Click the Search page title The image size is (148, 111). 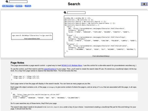pos(74,4)
